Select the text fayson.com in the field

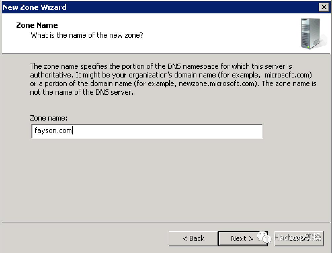pyautogui.click(x=53, y=131)
